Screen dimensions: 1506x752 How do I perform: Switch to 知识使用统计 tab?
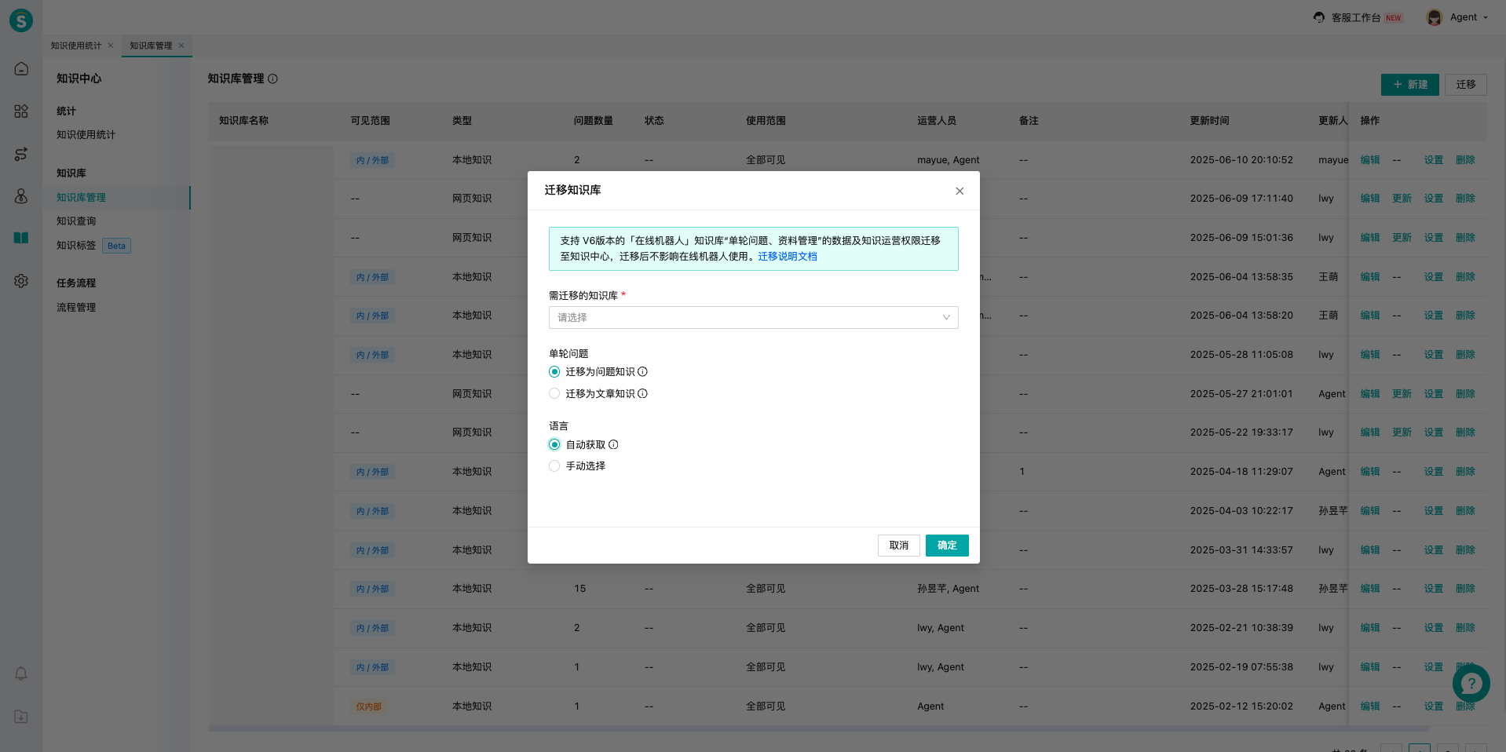pos(76,46)
